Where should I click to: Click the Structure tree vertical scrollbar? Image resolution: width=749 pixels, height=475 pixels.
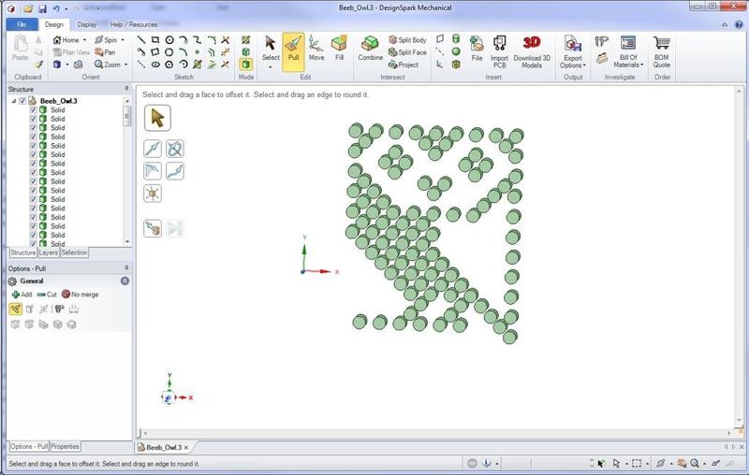pos(127,171)
